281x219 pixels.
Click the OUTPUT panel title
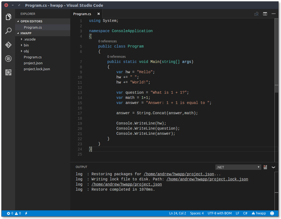click(x=81, y=167)
